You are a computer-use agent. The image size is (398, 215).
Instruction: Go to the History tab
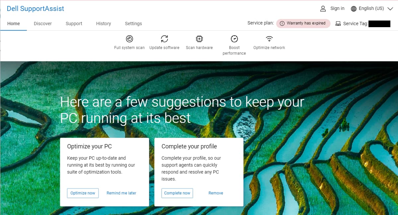pyautogui.click(x=103, y=24)
